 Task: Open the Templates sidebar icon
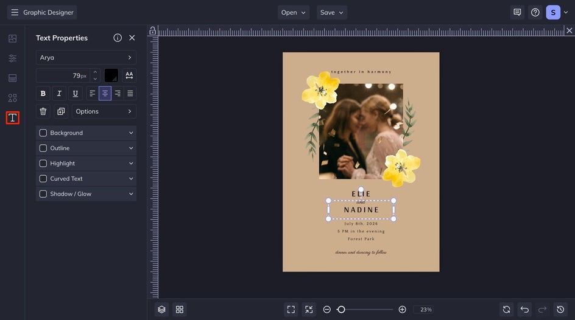[x=12, y=78]
